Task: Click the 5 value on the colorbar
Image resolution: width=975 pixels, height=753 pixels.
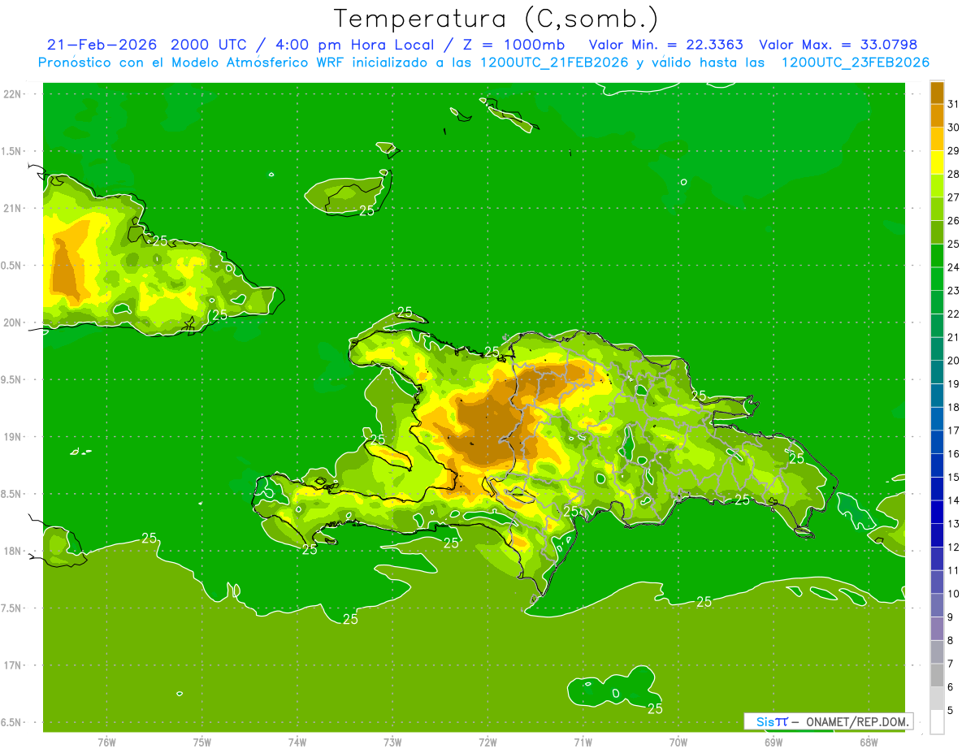Action: [x=950, y=710]
